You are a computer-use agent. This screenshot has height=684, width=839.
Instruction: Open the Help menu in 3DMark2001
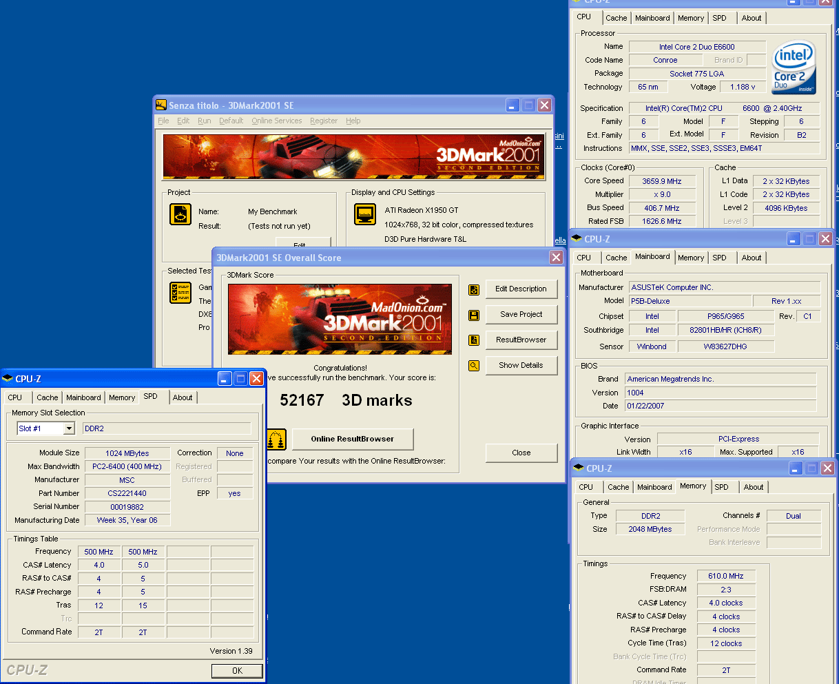(353, 121)
